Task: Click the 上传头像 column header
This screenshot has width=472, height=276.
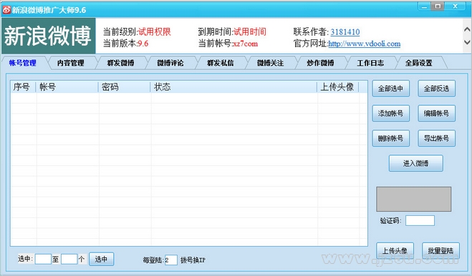Action: click(x=338, y=87)
